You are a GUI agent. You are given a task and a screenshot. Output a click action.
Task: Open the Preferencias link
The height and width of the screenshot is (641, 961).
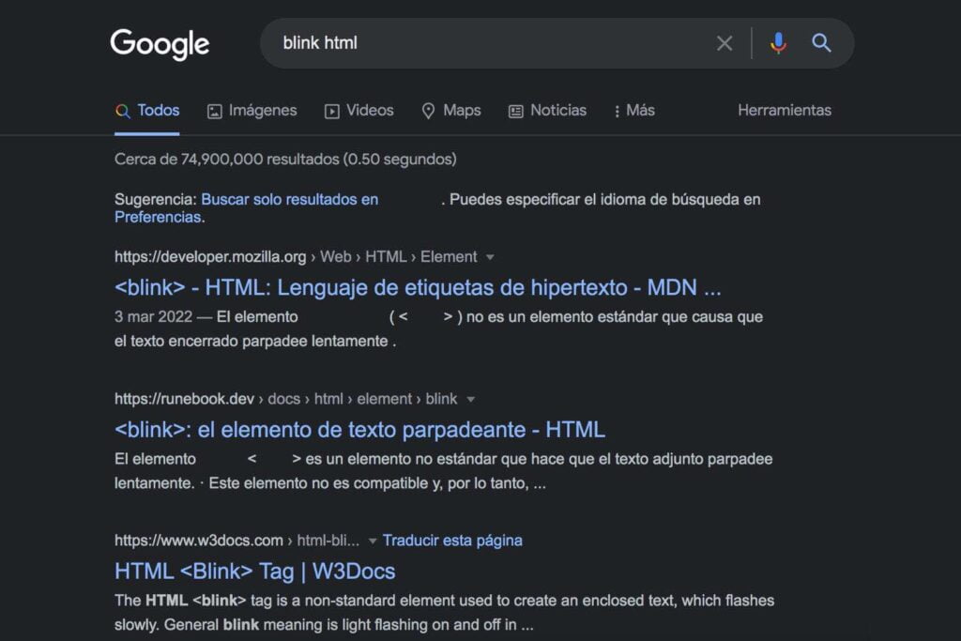pyautogui.click(x=158, y=217)
